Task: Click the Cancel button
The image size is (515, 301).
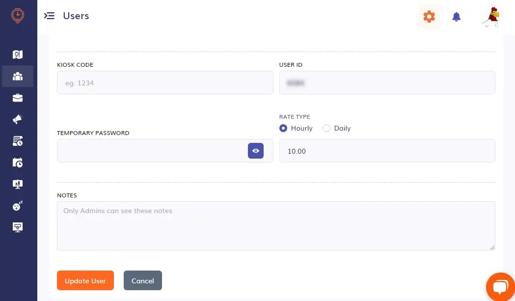Action: (x=142, y=280)
